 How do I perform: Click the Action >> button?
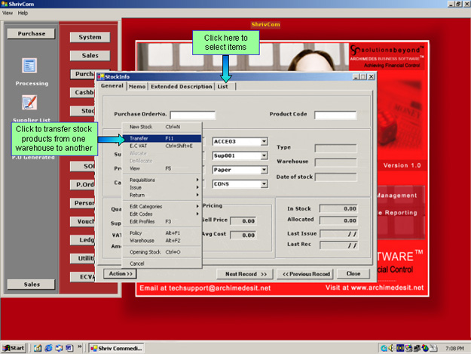click(x=120, y=274)
